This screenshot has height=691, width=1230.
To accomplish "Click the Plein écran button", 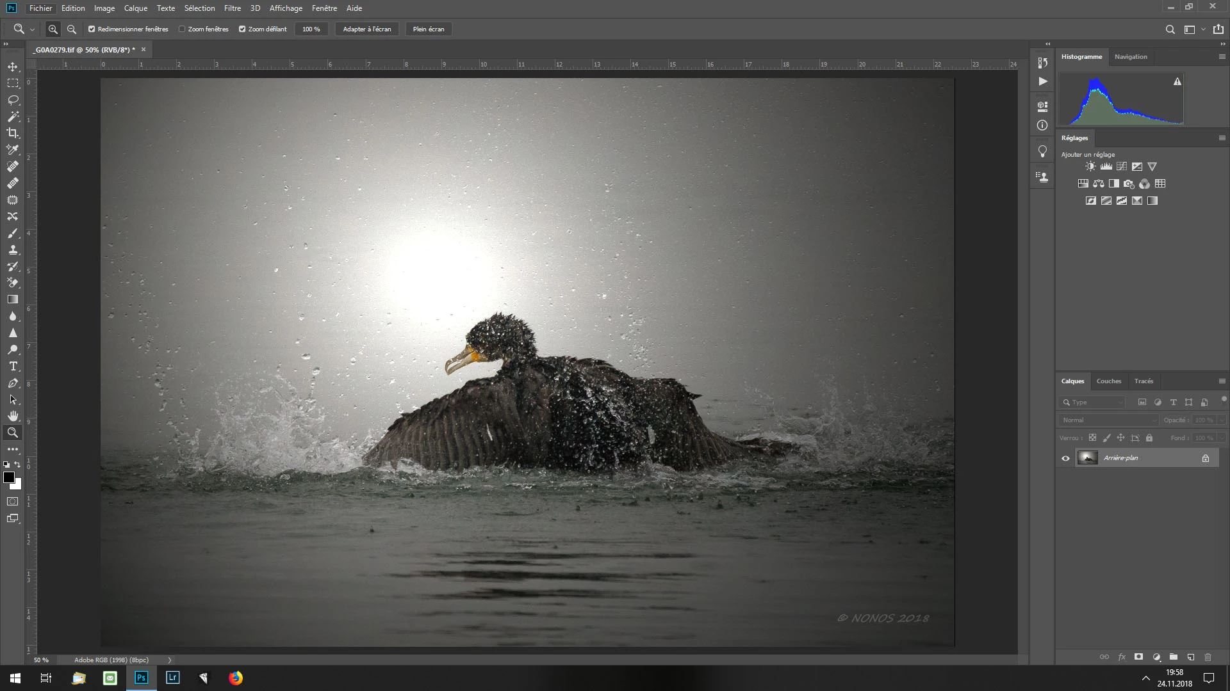I will [x=428, y=29].
